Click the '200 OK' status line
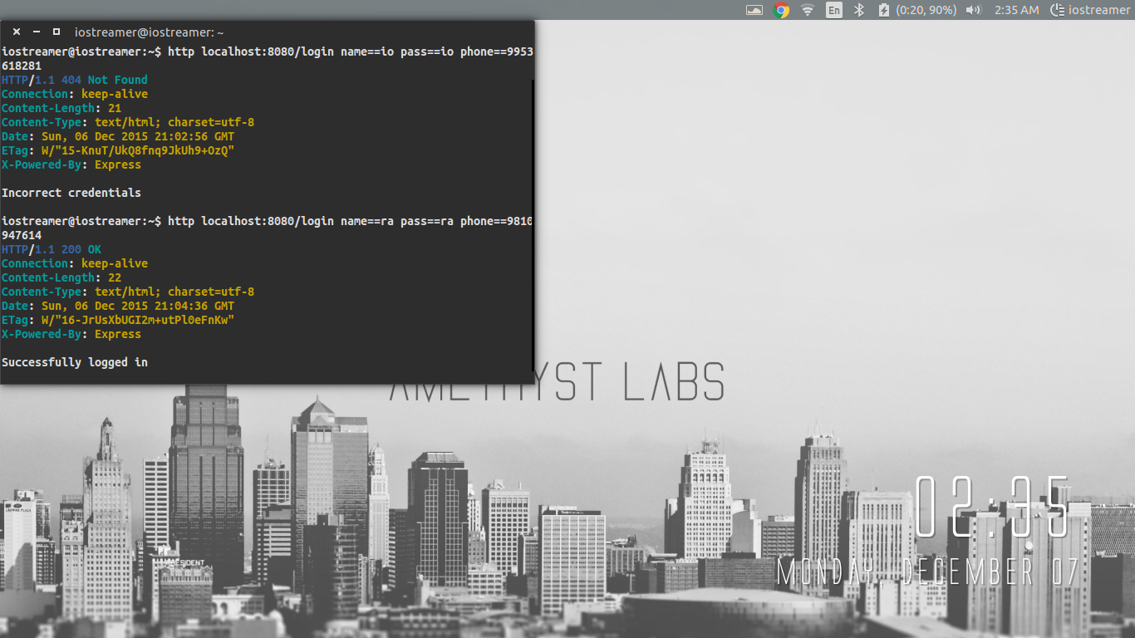Screen dimensions: 1135x638 [x=52, y=249]
